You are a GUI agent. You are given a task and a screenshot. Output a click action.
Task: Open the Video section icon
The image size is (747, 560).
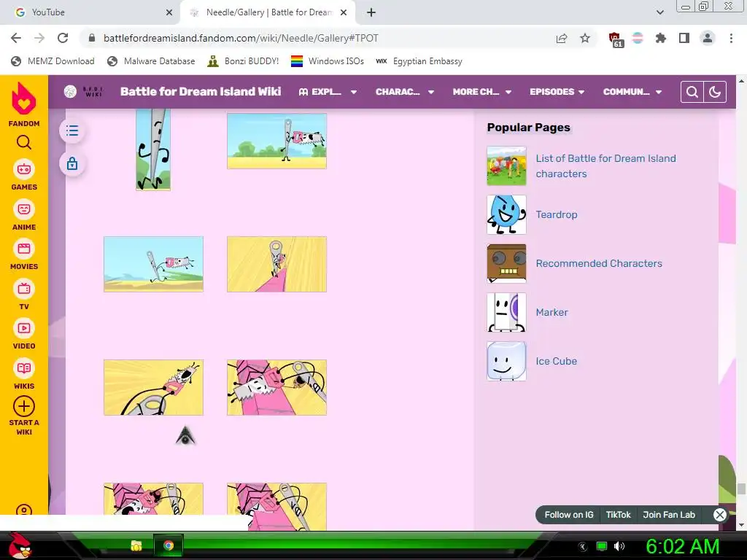click(x=24, y=328)
